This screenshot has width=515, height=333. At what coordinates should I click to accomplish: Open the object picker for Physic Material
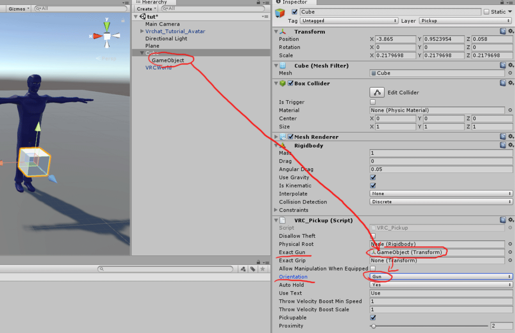[510, 110]
